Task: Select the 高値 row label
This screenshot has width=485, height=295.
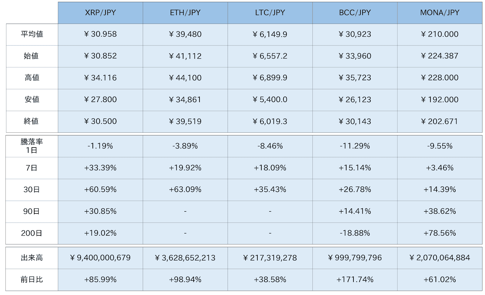Action: click(32, 78)
